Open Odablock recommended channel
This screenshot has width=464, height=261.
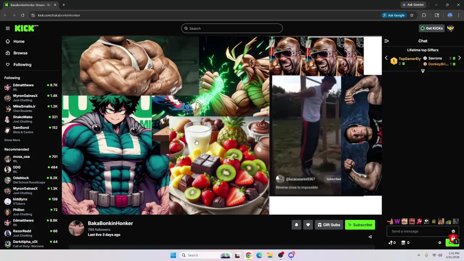click(31, 180)
